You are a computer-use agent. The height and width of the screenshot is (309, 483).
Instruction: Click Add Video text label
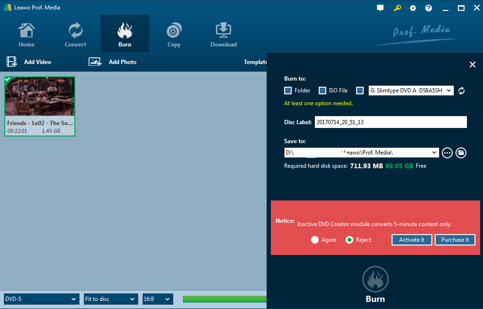tap(37, 62)
